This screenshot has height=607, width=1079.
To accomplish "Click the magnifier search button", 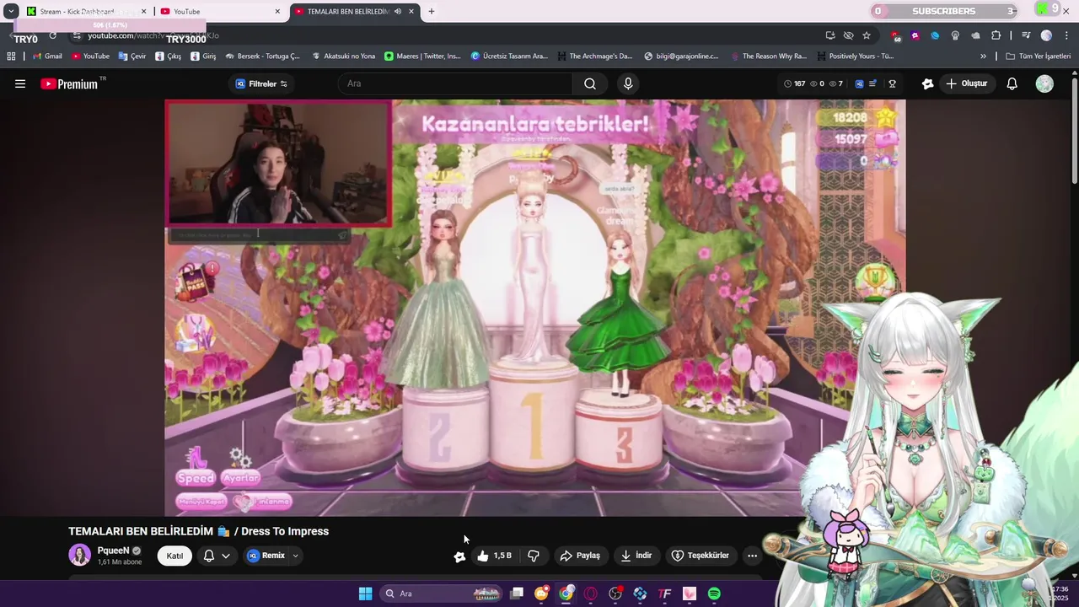I will 590,83.
